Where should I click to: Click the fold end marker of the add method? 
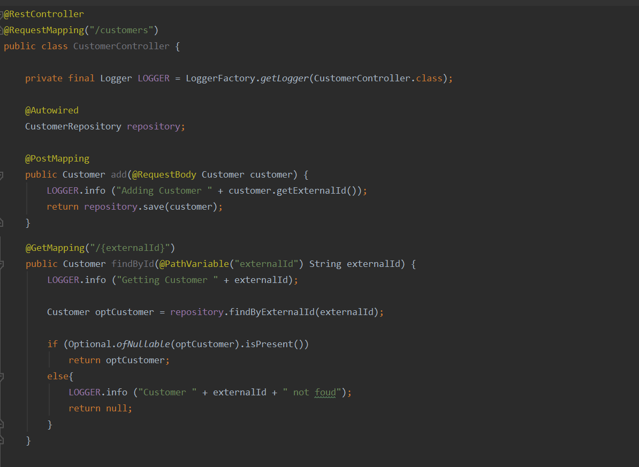1,223
